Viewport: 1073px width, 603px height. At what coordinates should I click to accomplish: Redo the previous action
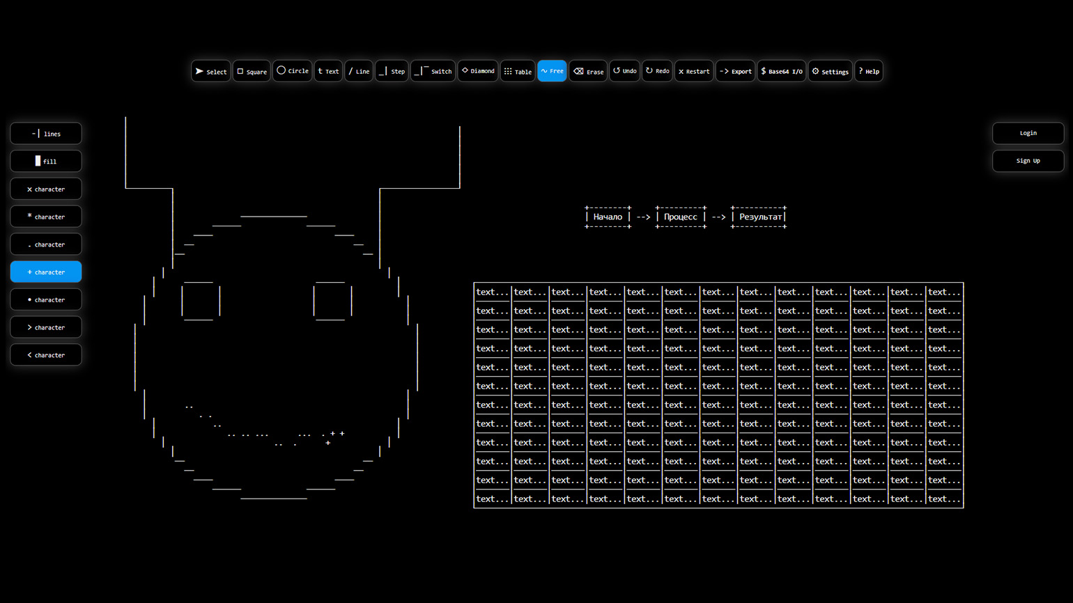(x=657, y=71)
